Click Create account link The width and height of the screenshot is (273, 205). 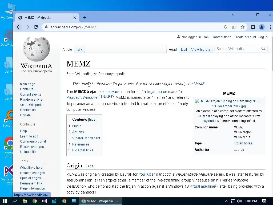click(245, 37)
